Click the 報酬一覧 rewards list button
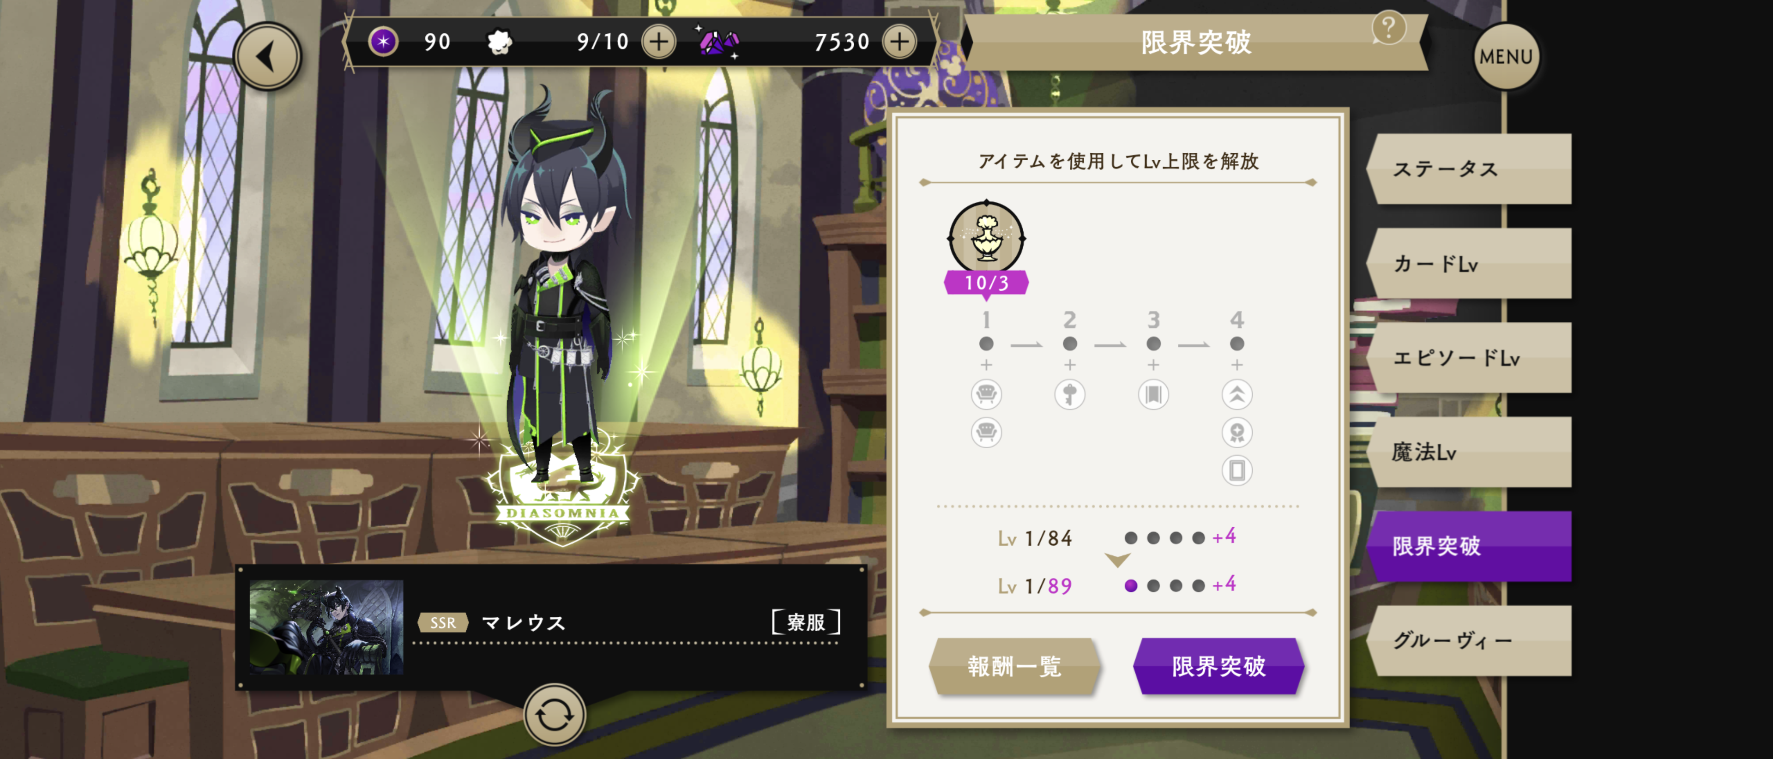Viewport: 1773px width, 759px height. coord(1014,666)
